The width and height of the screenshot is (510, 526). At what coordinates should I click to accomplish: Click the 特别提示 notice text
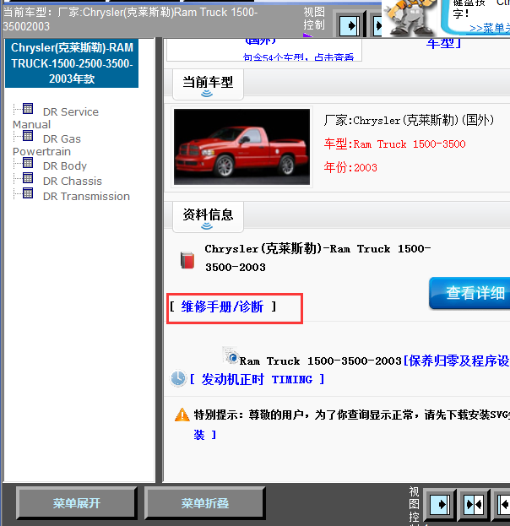[x=351, y=415]
